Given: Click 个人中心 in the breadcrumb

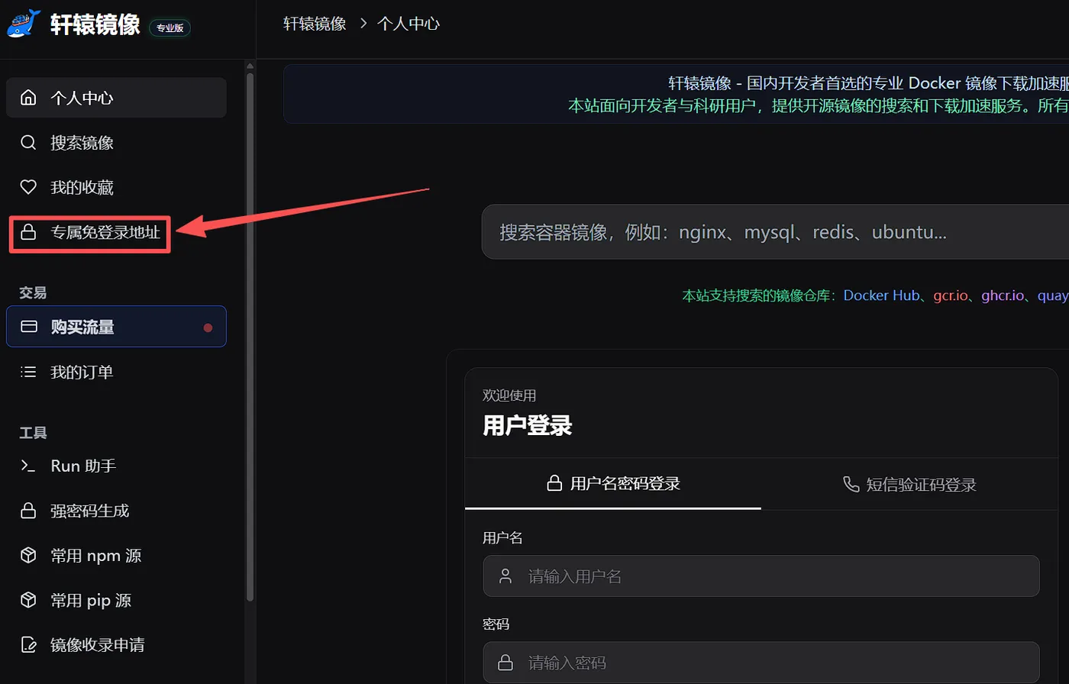Looking at the screenshot, I should point(409,24).
